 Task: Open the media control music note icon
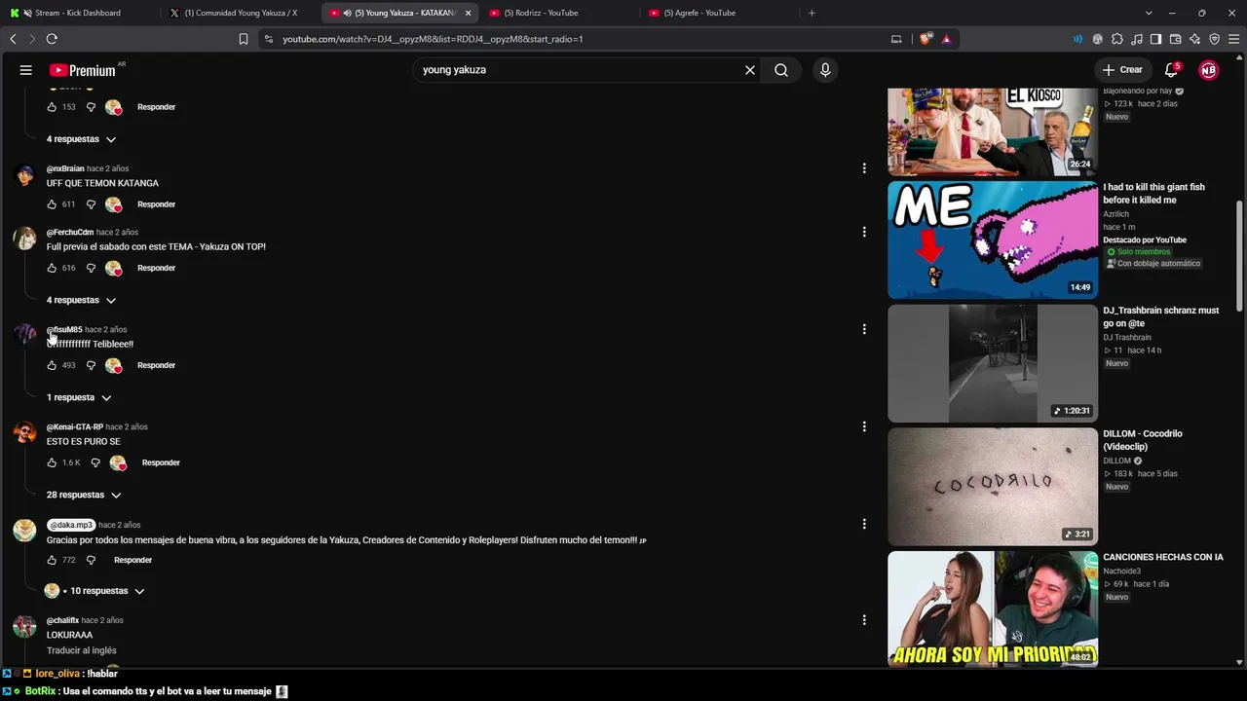point(1137,39)
